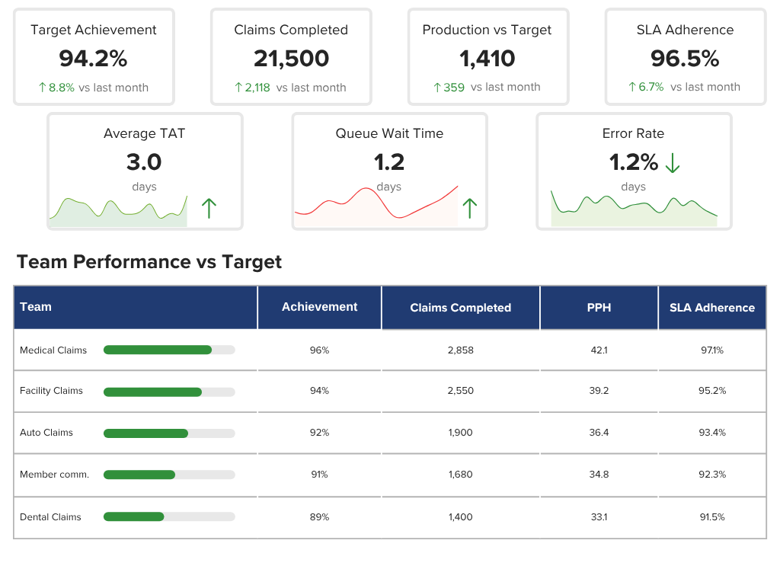Click the 39.2 PPH cell
This screenshot has width=780, height=585.
tap(599, 391)
